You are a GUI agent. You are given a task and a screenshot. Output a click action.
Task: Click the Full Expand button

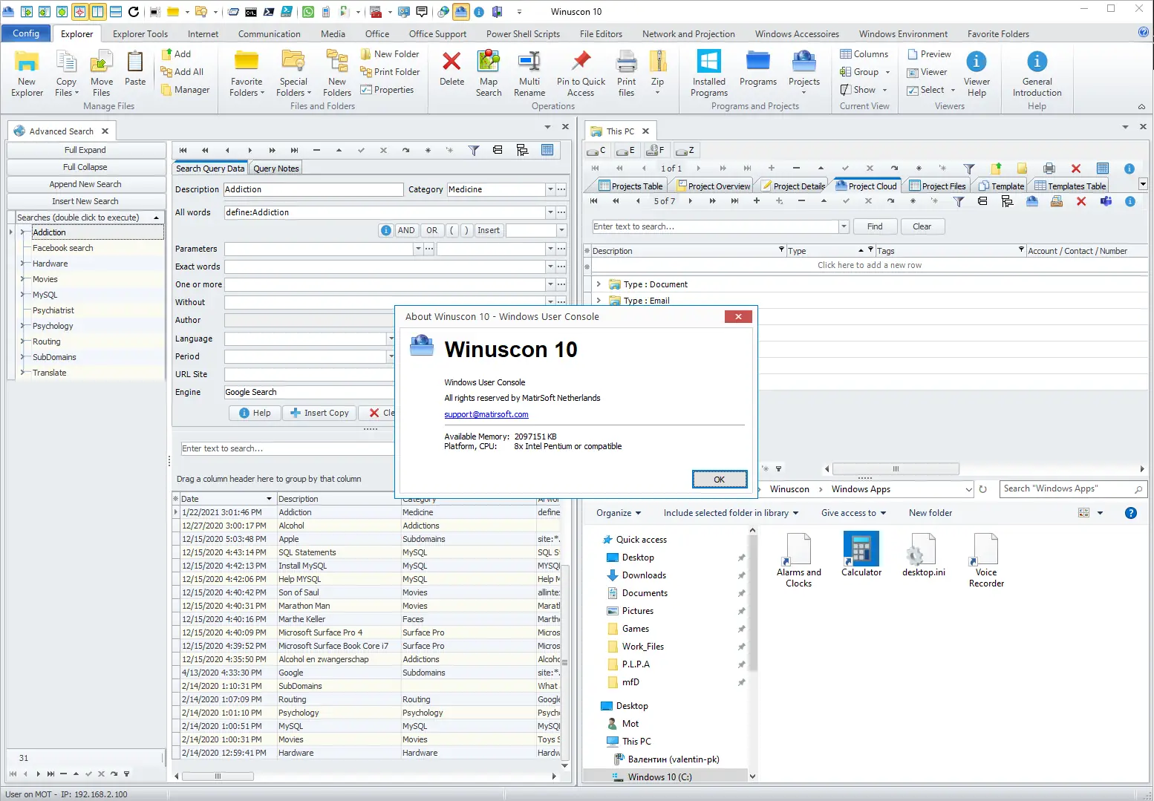(x=85, y=150)
